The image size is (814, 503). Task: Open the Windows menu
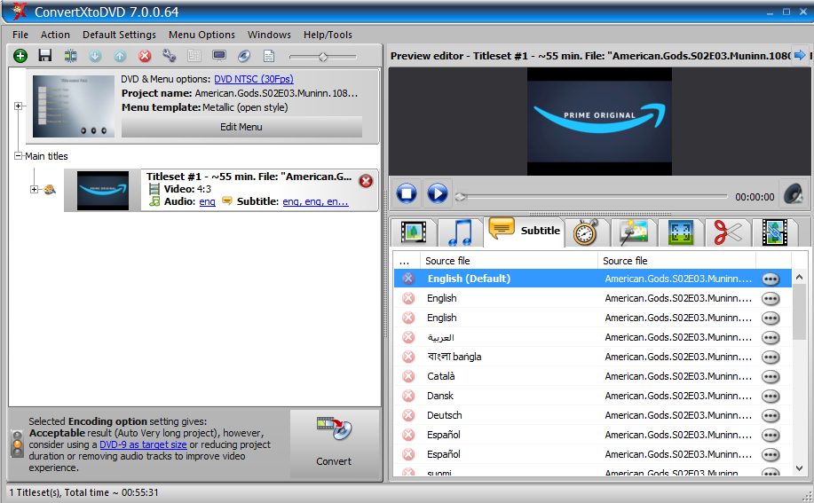point(269,35)
